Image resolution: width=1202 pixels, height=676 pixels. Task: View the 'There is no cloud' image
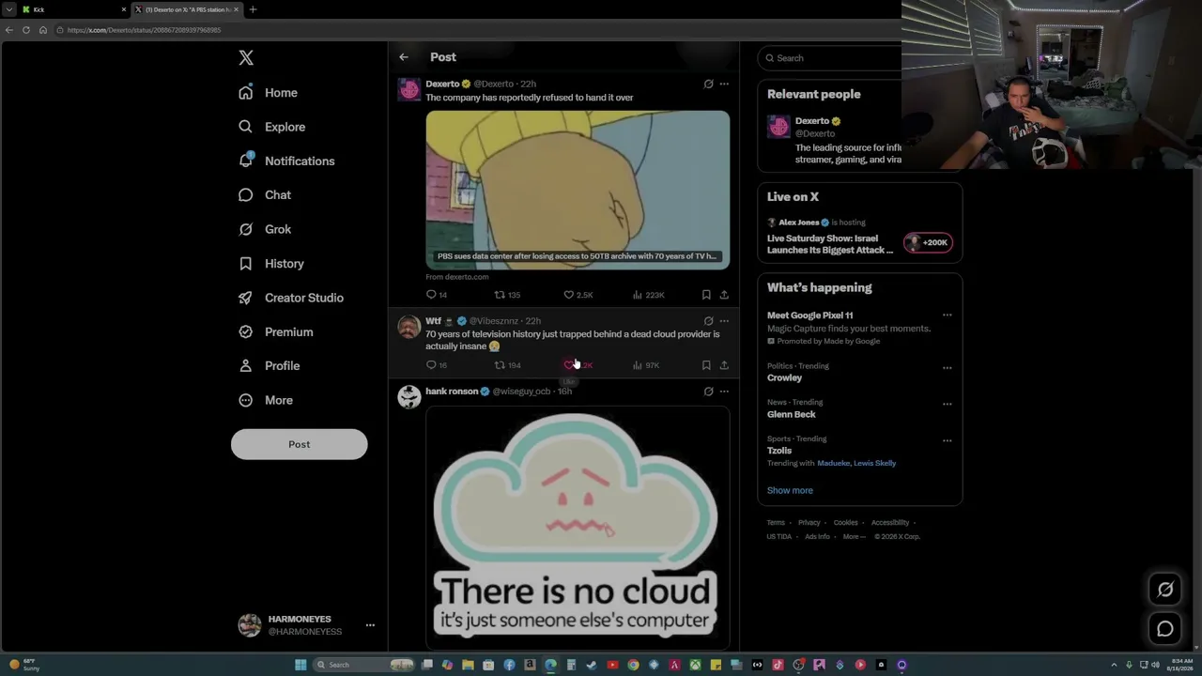pyautogui.click(x=578, y=528)
